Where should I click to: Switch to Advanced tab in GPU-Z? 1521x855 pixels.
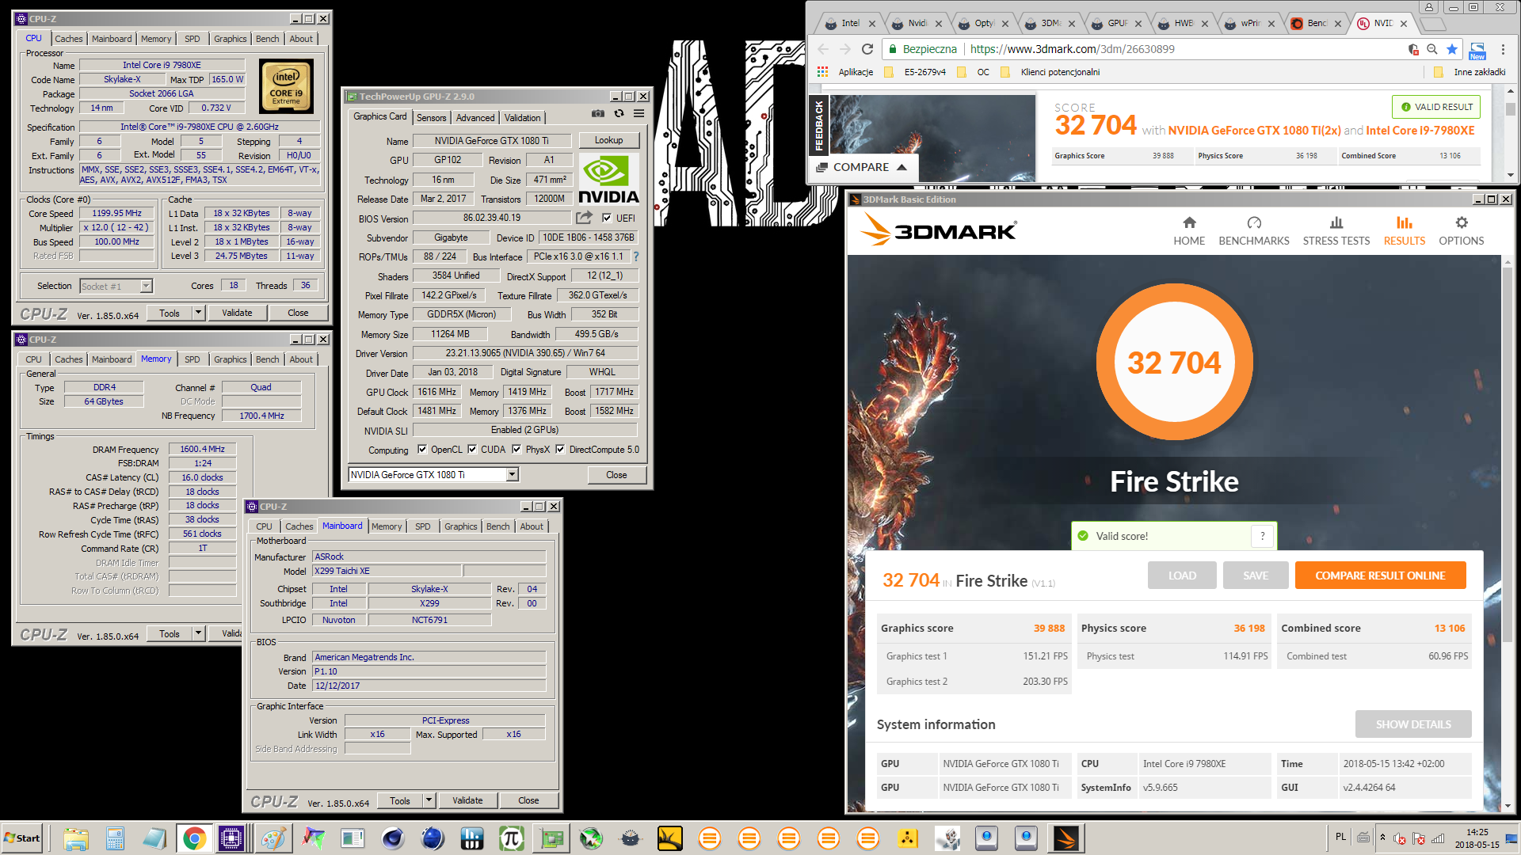pyautogui.click(x=475, y=118)
